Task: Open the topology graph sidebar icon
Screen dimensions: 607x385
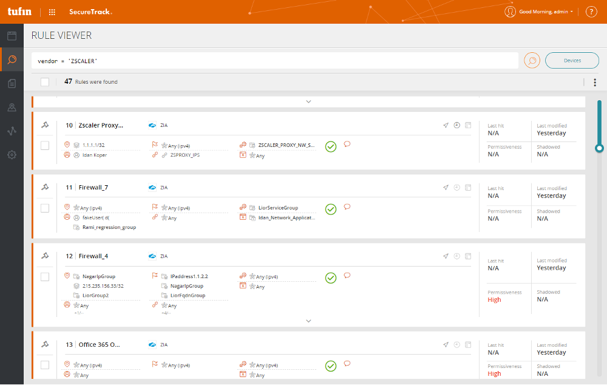Action: 12,131
